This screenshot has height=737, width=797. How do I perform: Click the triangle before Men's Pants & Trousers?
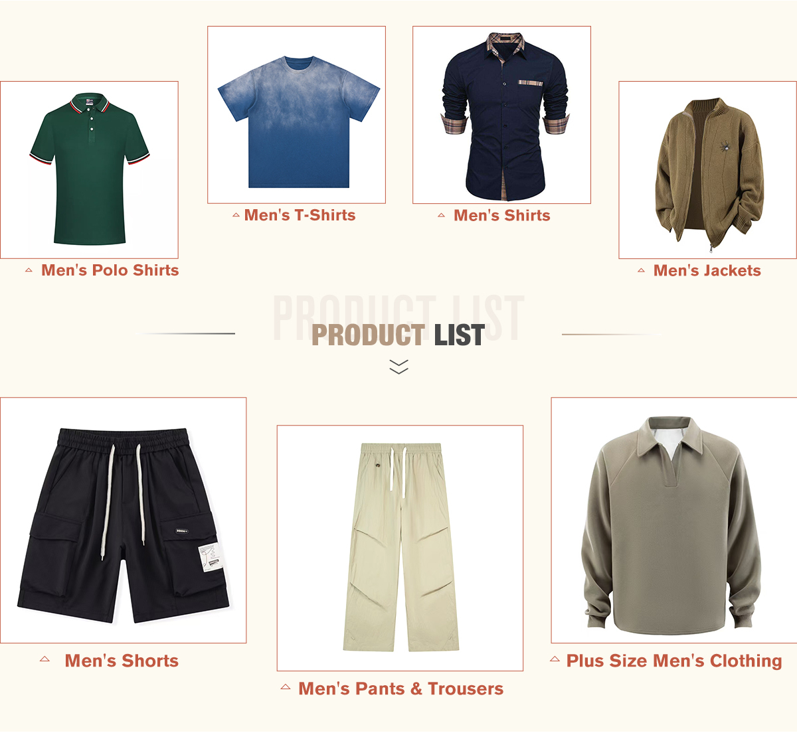286,687
